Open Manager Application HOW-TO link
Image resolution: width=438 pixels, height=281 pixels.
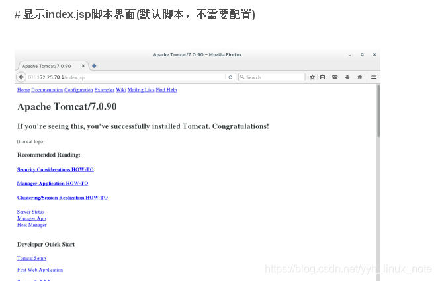(52, 184)
